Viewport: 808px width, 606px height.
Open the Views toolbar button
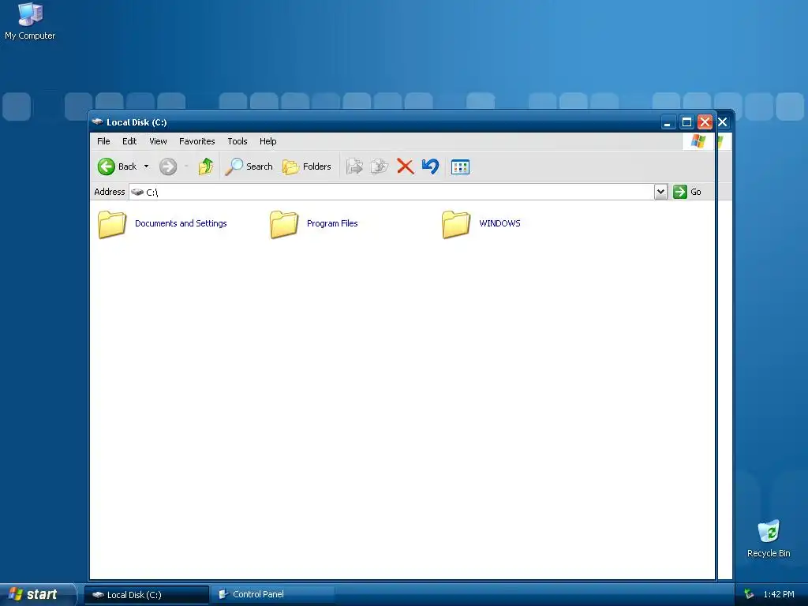coord(460,167)
